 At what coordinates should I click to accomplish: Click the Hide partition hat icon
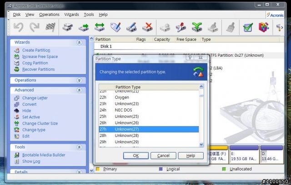click(x=17, y=111)
